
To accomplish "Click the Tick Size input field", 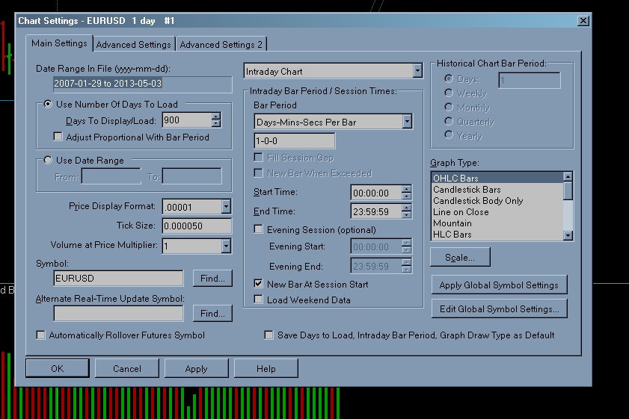I will point(196,226).
